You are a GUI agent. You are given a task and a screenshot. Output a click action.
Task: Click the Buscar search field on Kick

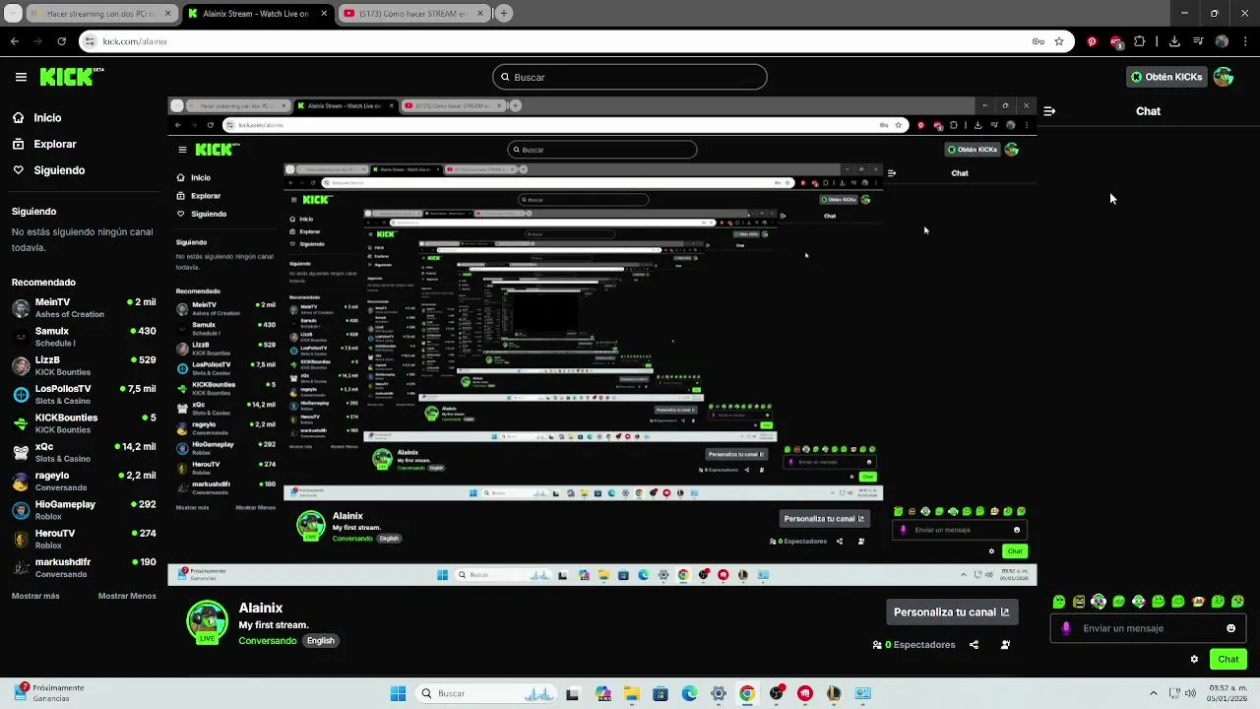pos(630,77)
